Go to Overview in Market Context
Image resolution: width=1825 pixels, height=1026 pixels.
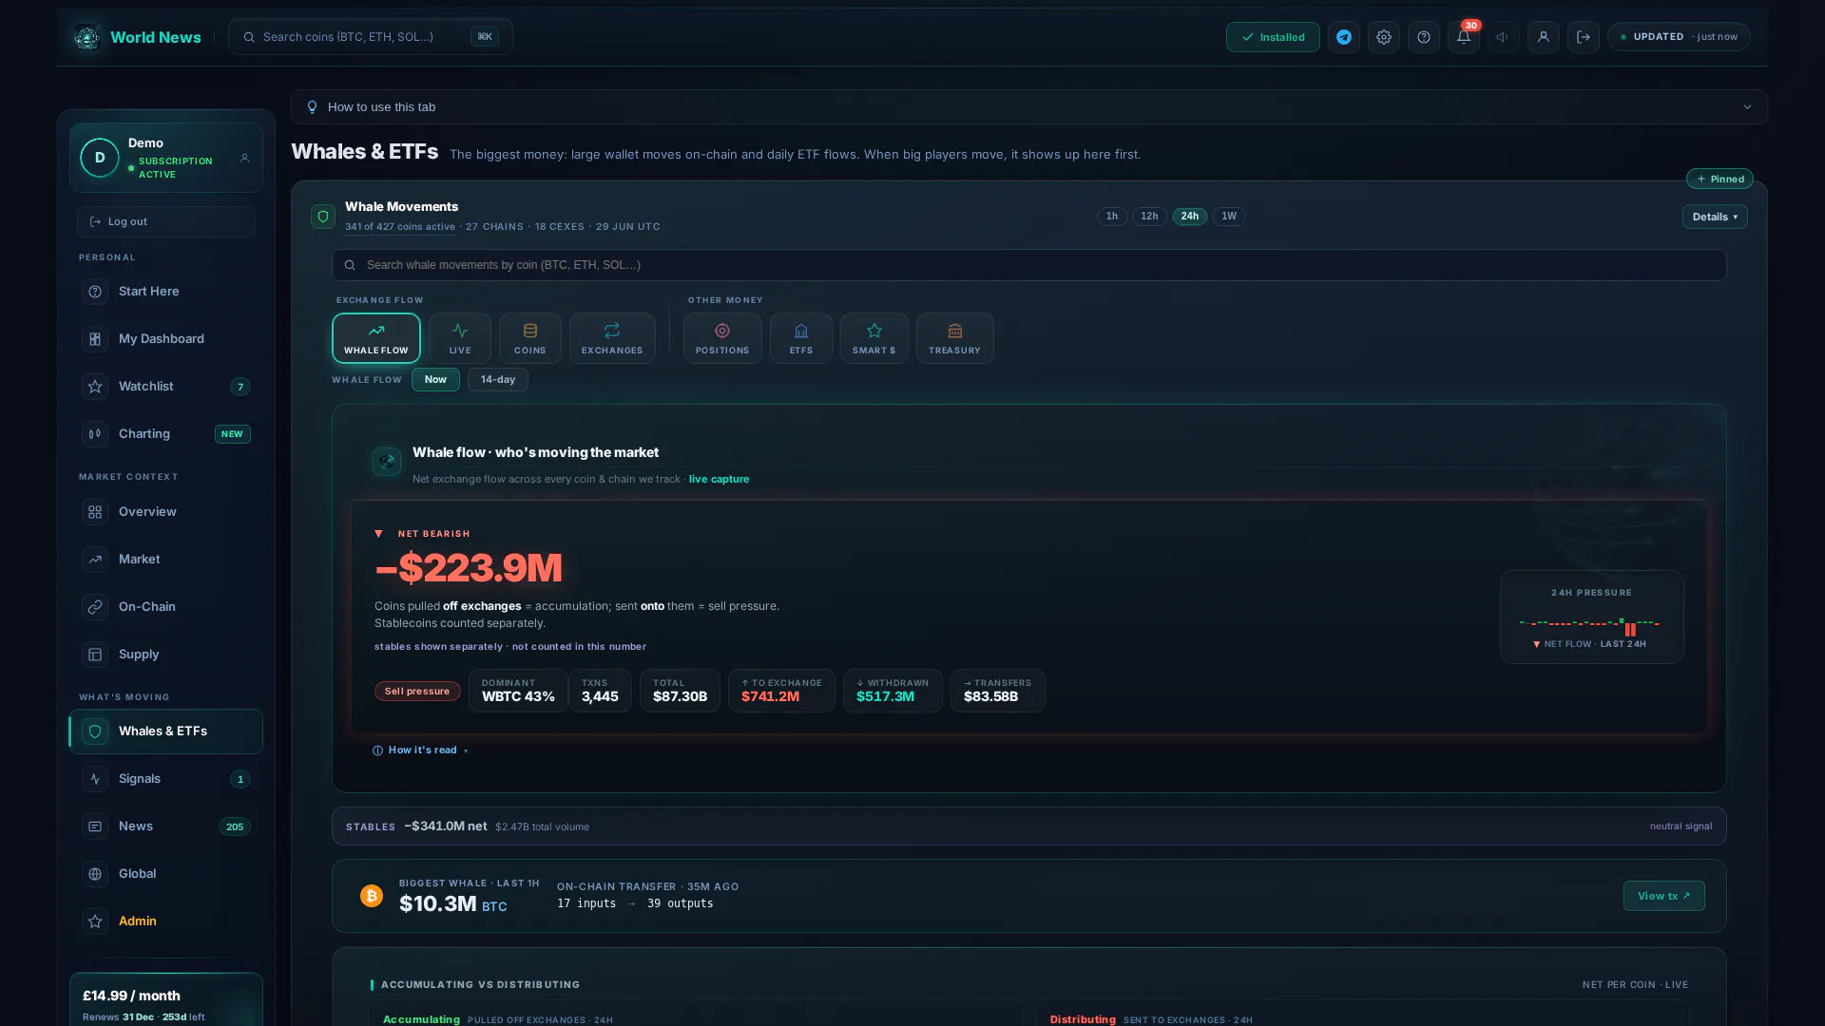pos(166,512)
